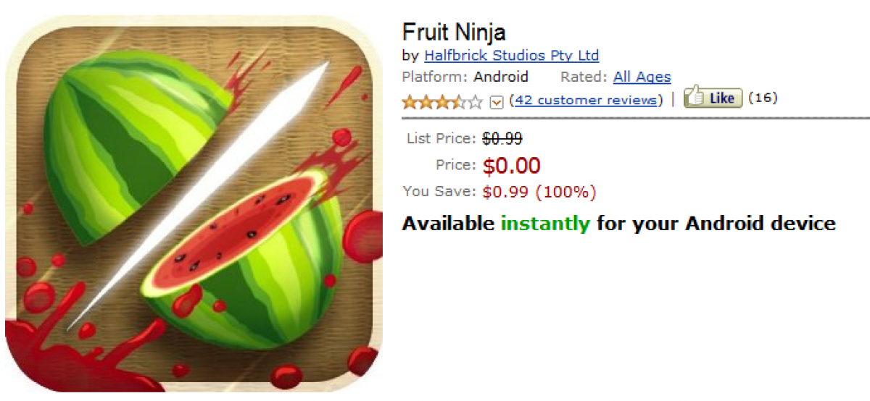Click the All Ages rating link
This screenshot has width=870, height=401.
coord(642,77)
